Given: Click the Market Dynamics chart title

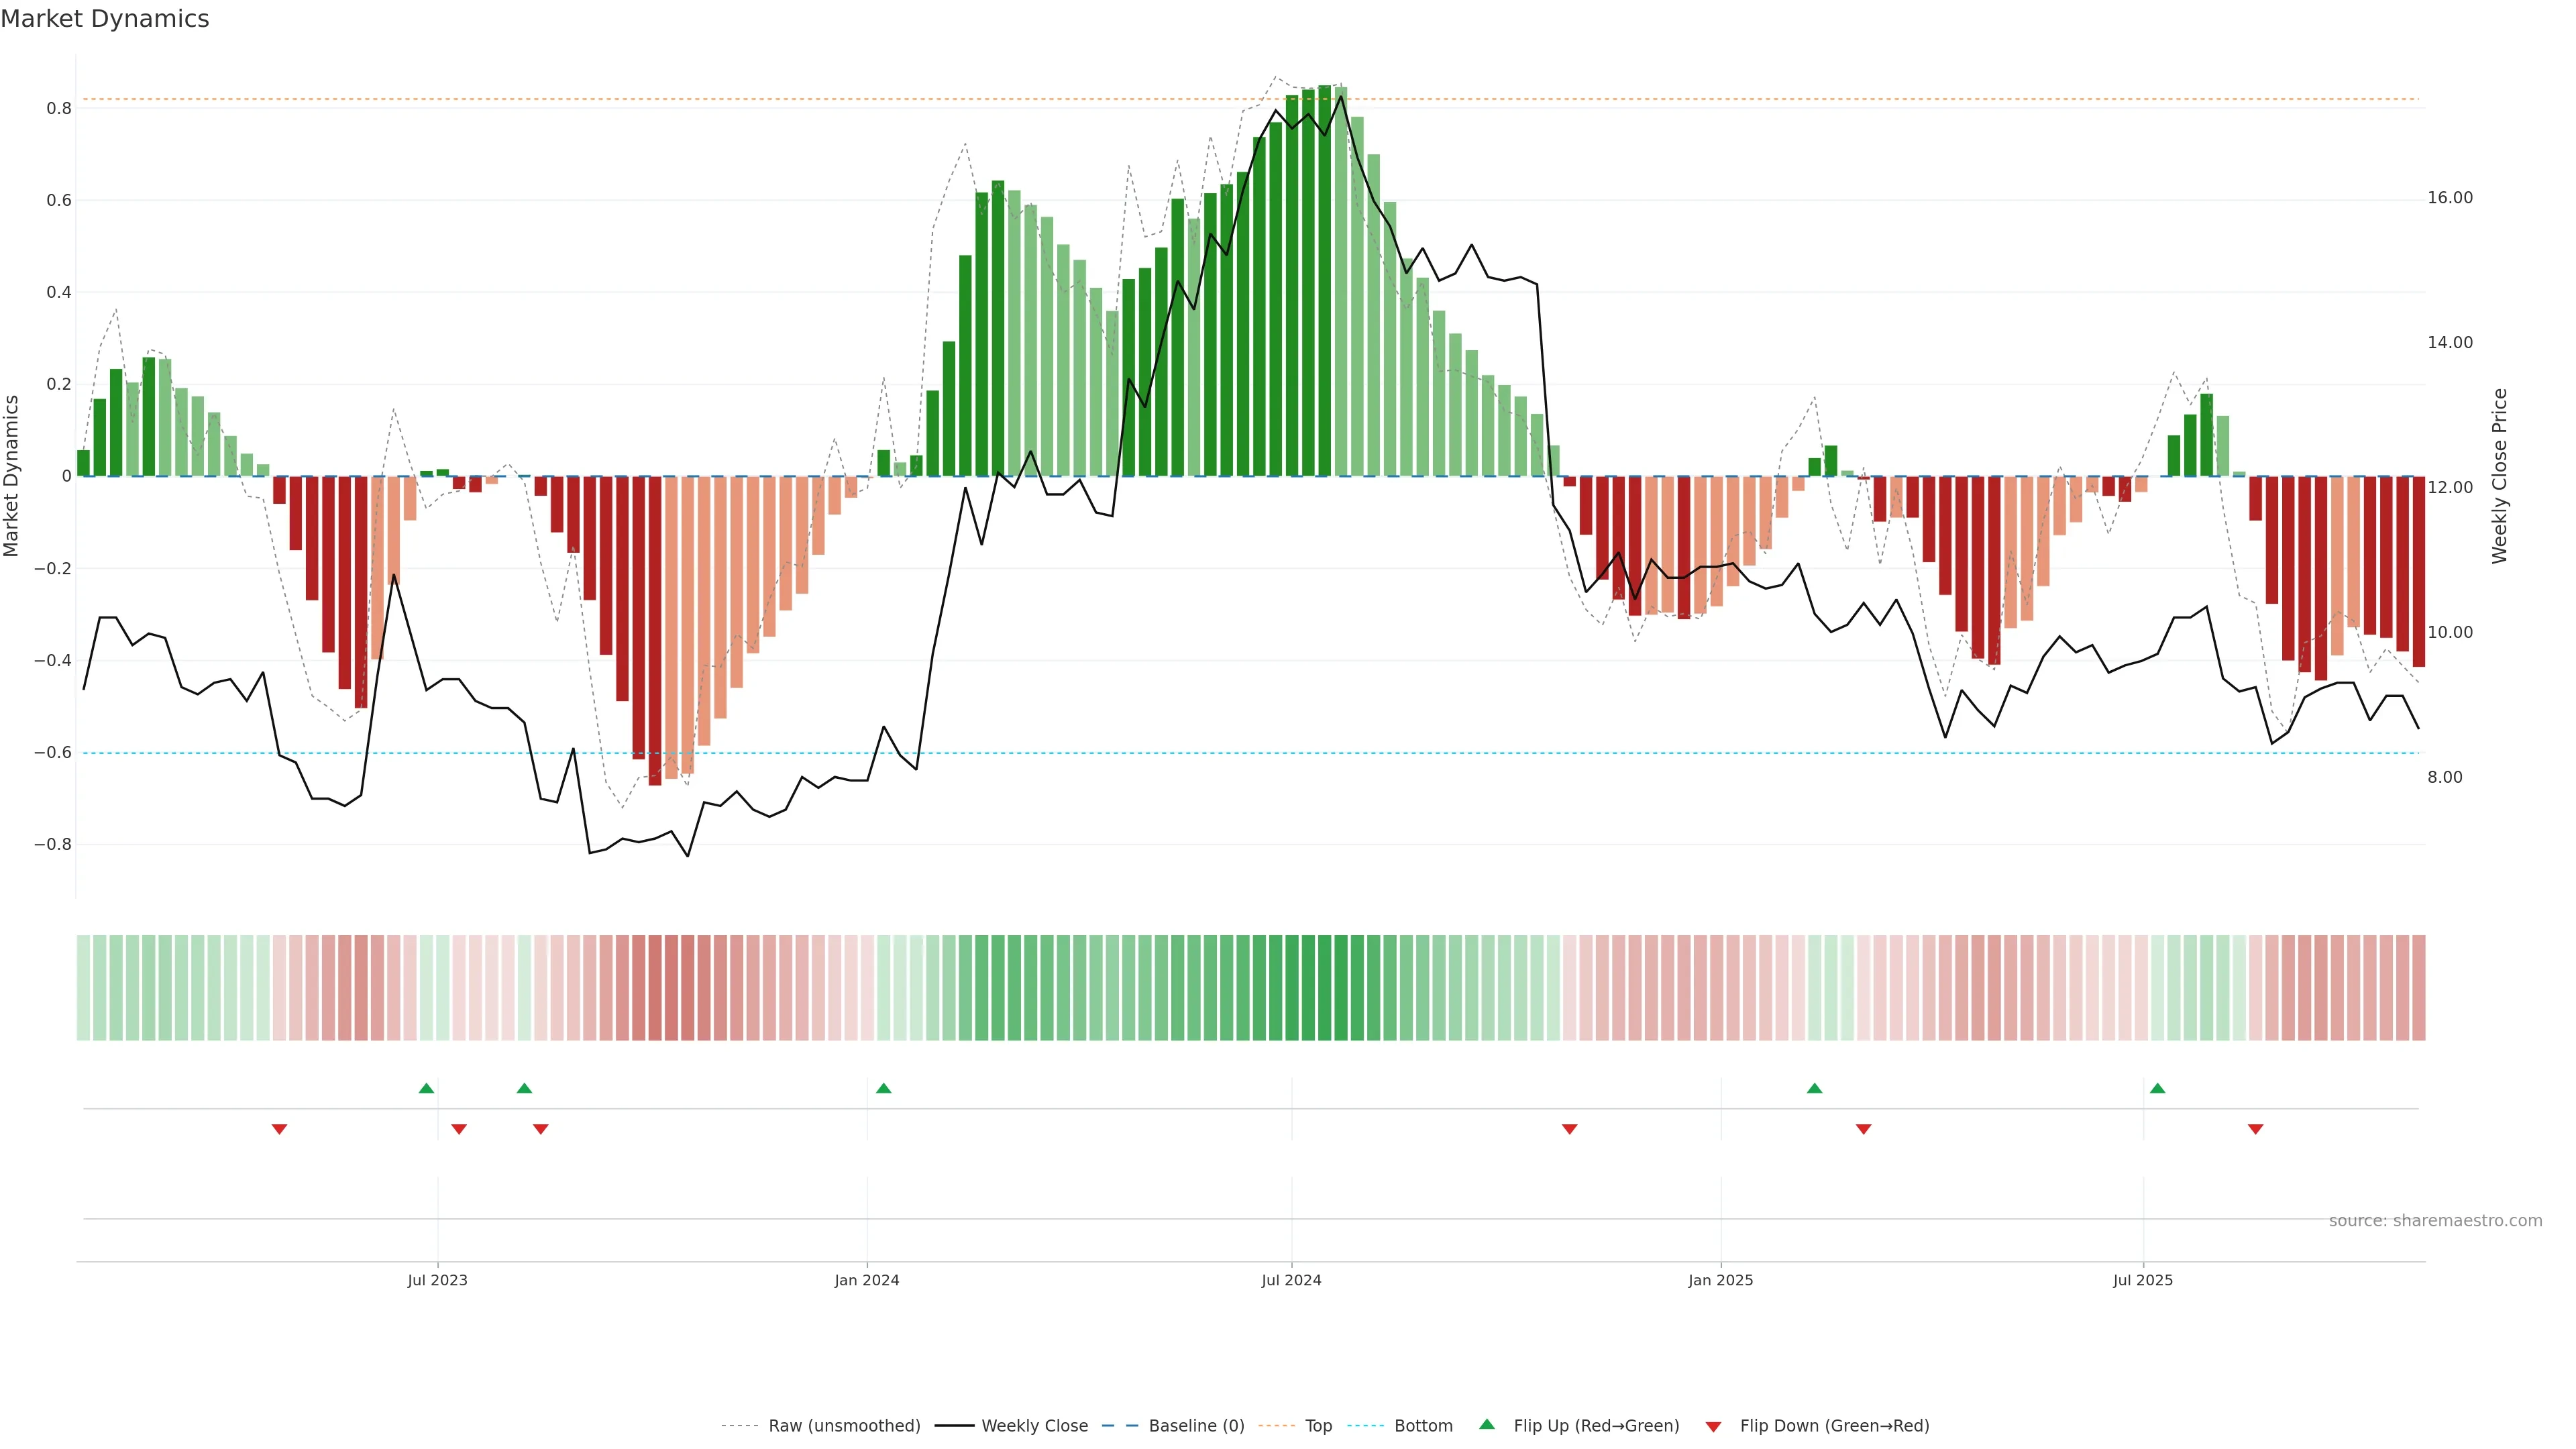Looking at the screenshot, I should pyautogui.click(x=105, y=19).
